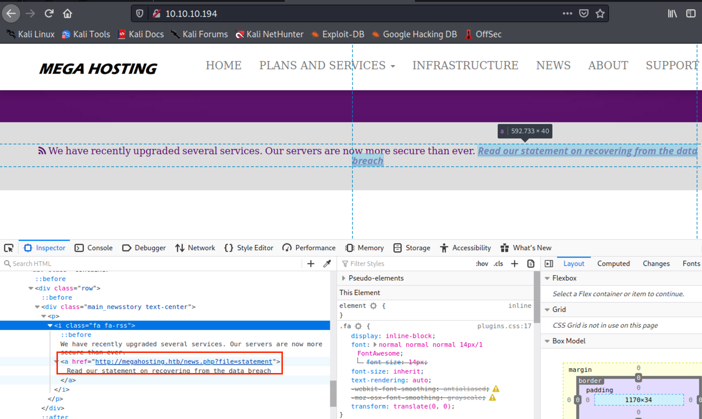Switch to the Network tab

(x=195, y=248)
